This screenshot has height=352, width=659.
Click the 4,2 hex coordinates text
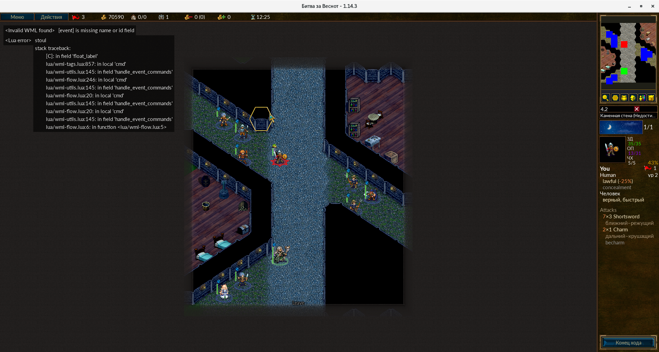click(x=604, y=109)
